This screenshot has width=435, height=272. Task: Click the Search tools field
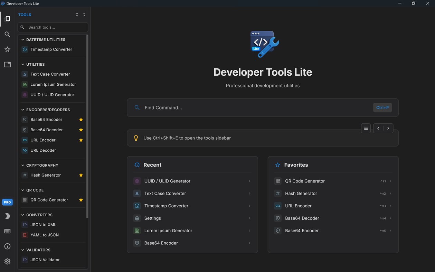(x=53, y=27)
